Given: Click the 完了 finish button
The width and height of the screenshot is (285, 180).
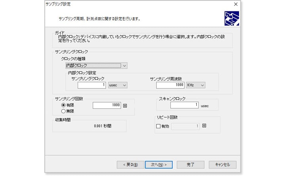Looking at the screenshot, I should (x=190, y=165).
